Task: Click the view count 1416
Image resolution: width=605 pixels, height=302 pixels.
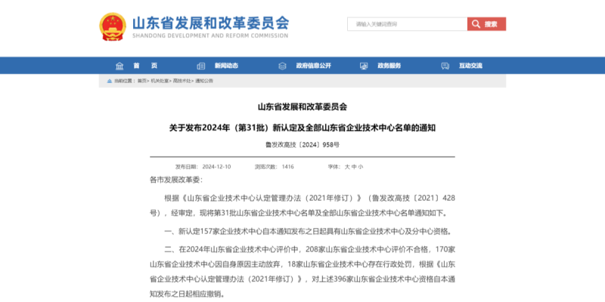Action: click(x=288, y=167)
